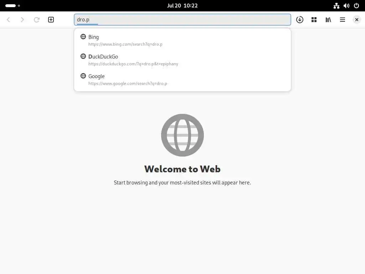Open a new tab with plus icon
This screenshot has width=365, height=274.
click(x=51, y=20)
